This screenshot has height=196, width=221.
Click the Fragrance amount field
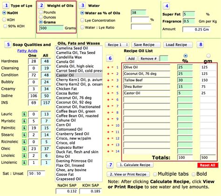[x=189, y=21]
